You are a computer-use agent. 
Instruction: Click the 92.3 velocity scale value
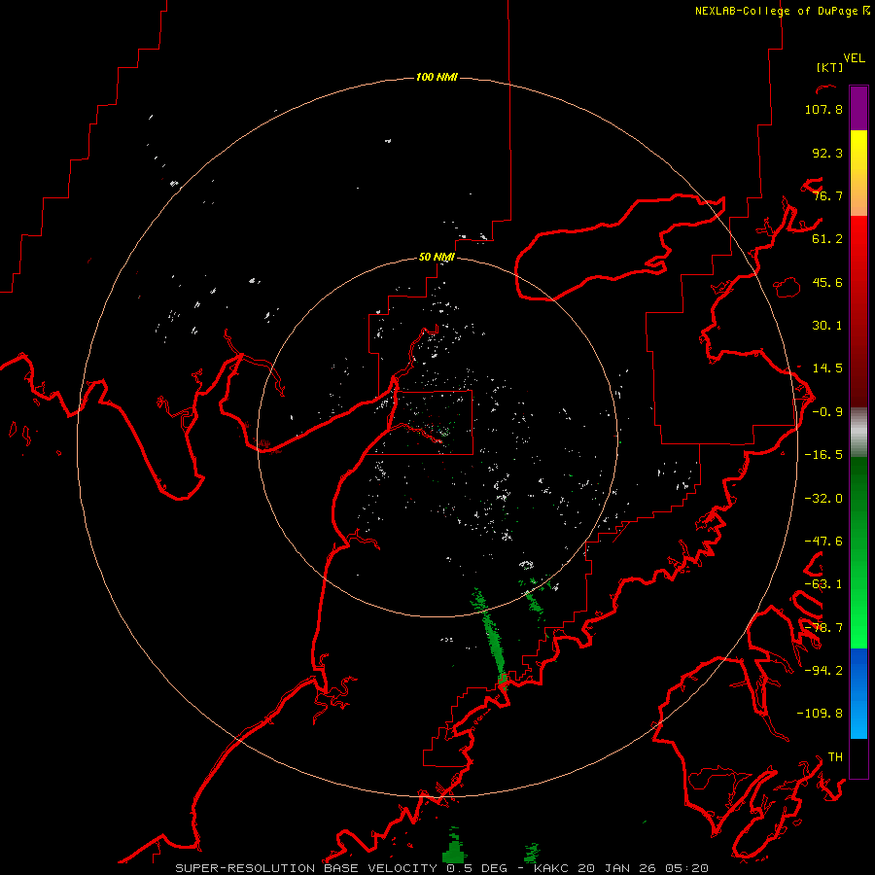click(827, 153)
